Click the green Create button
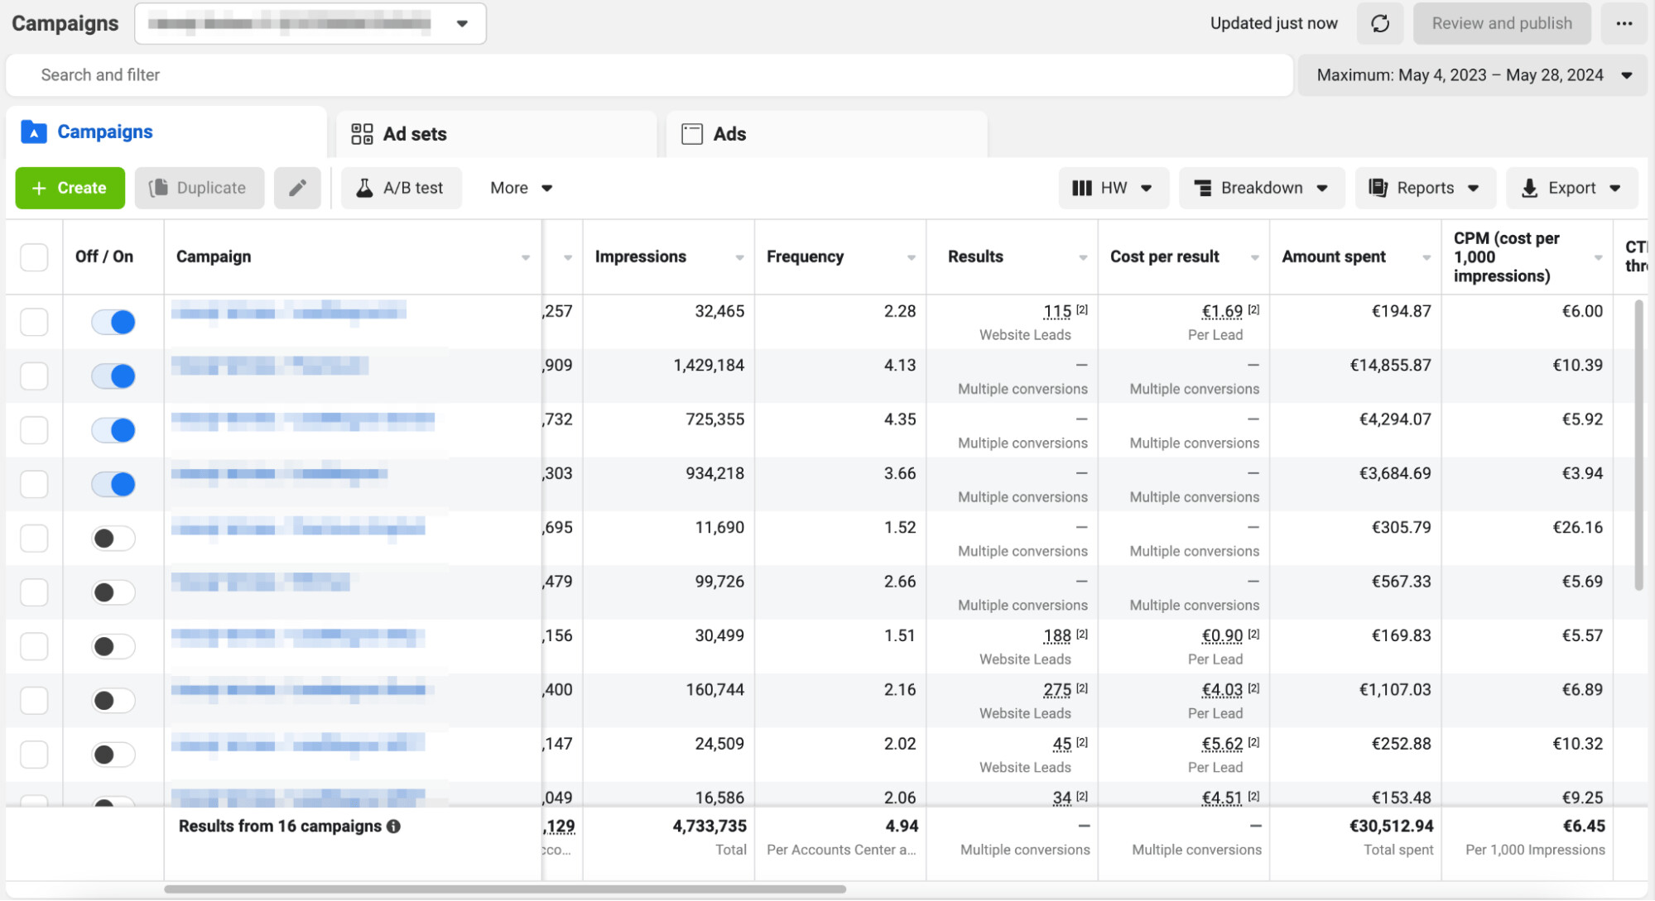Image resolution: width=1655 pixels, height=901 pixels. [x=70, y=188]
